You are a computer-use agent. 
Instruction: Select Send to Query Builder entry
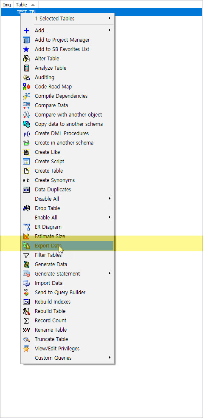coord(68,293)
